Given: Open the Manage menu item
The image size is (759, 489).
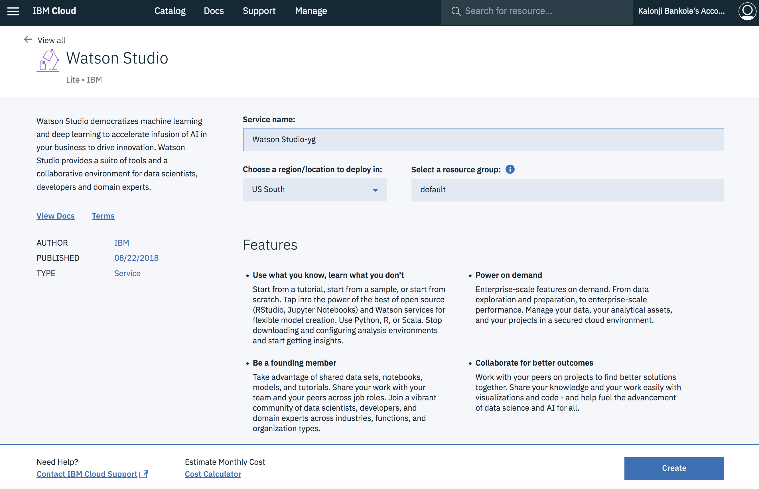Looking at the screenshot, I should [x=311, y=11].
